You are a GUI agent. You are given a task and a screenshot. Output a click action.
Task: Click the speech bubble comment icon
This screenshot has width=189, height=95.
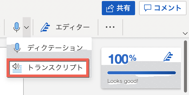pyautogui.click(x=147, y=8)
